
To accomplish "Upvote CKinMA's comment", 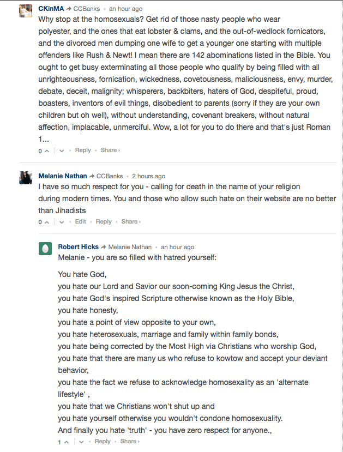I will coord(47,150).
